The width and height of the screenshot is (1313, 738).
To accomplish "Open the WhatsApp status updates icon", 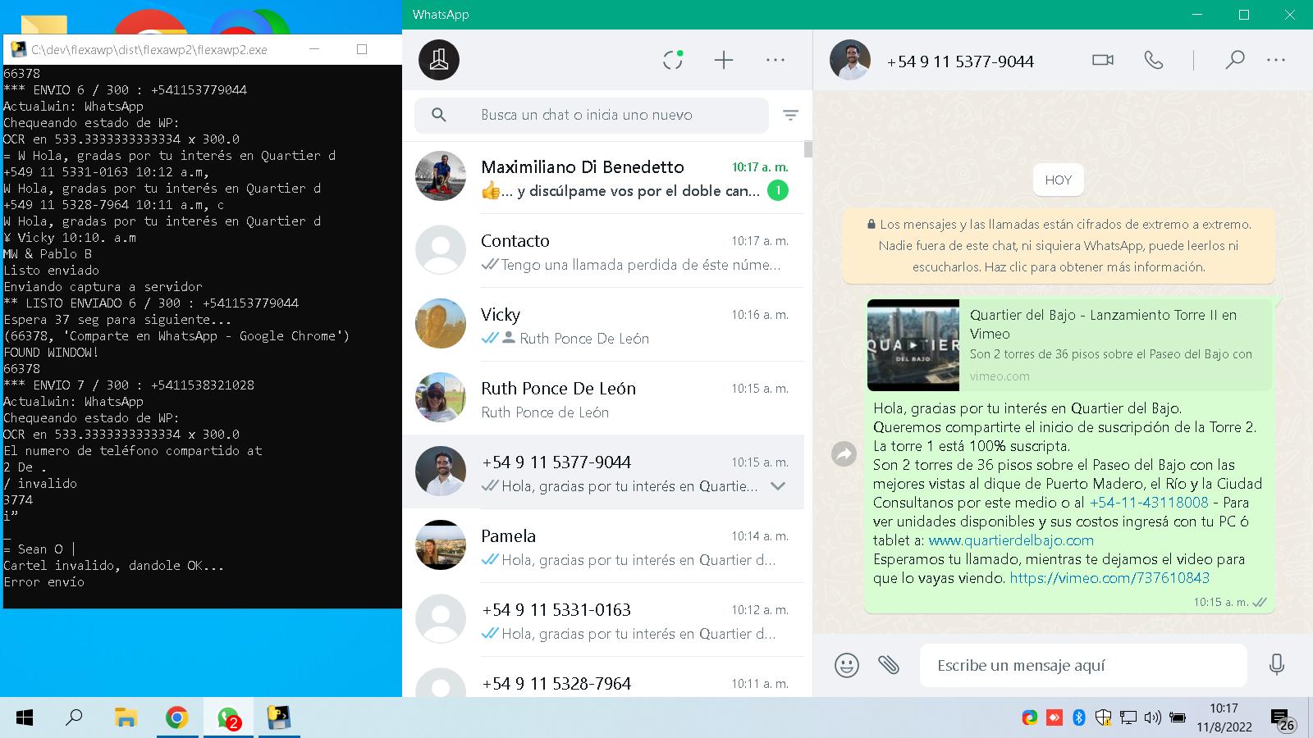I will pyautogui.click(x=673, y=60).
